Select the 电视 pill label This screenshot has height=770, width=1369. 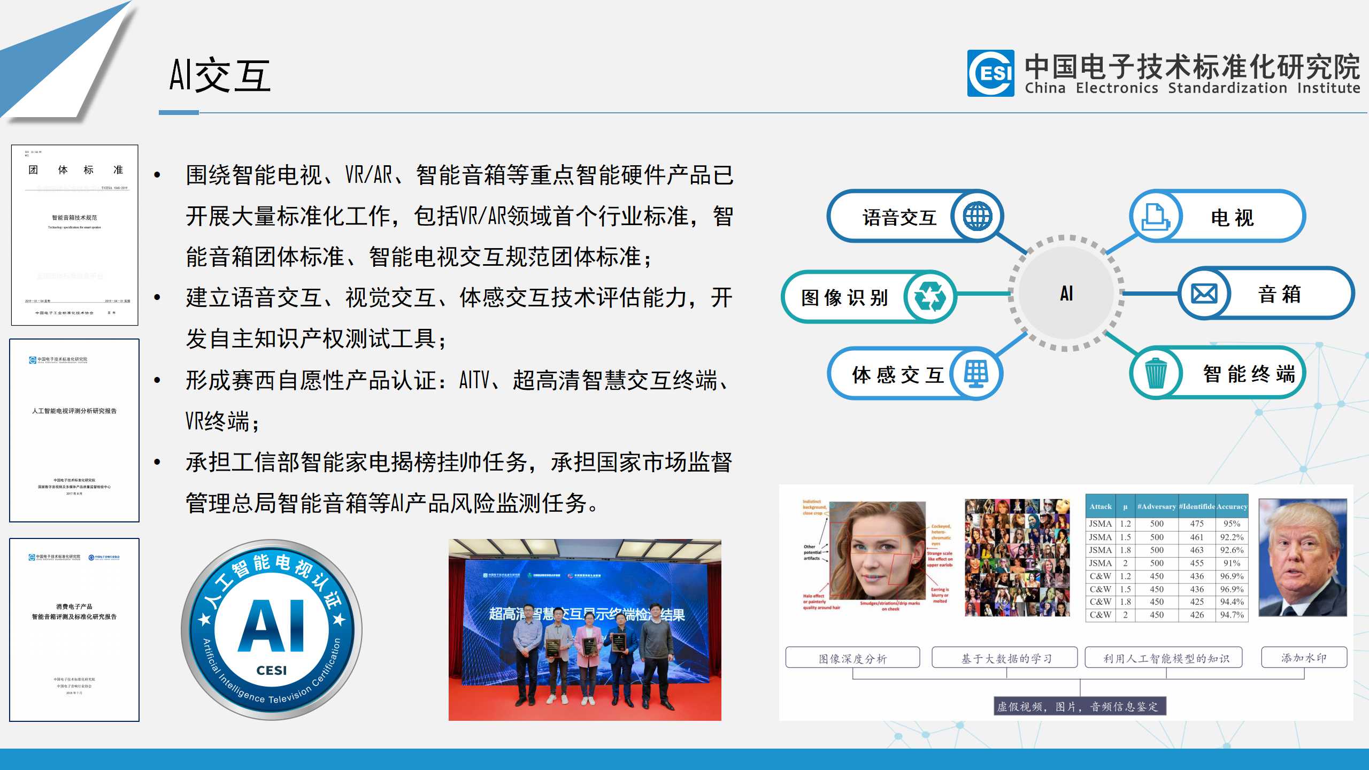point(1233,218)
